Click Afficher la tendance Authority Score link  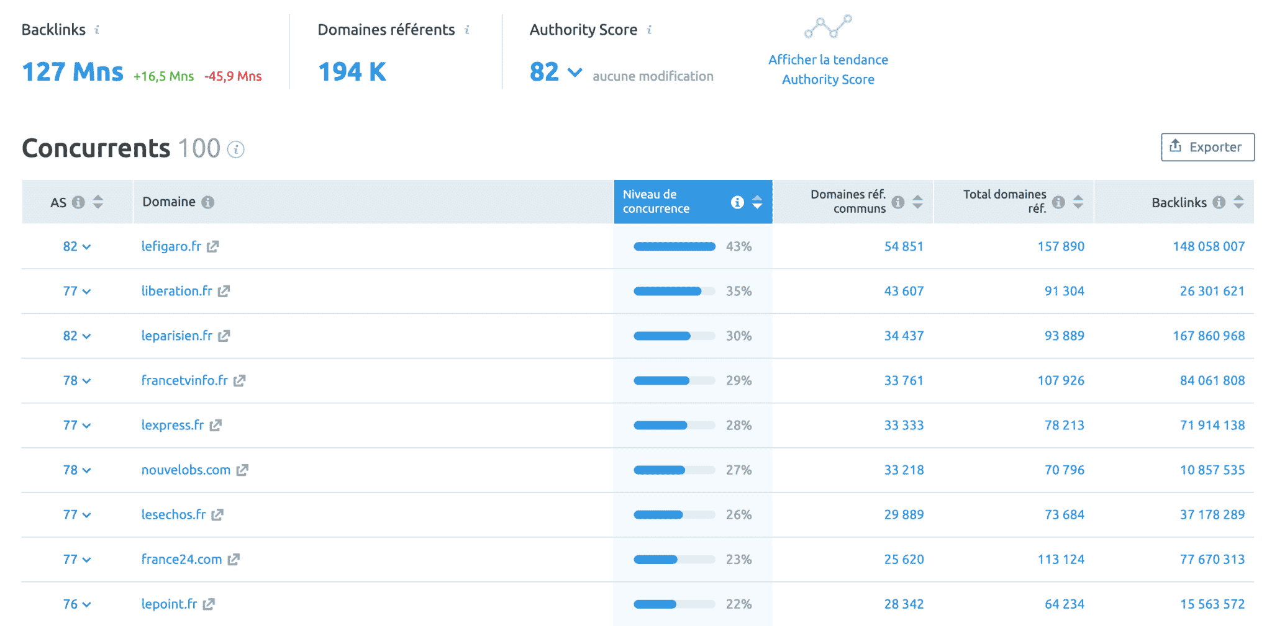pos(828,69)
